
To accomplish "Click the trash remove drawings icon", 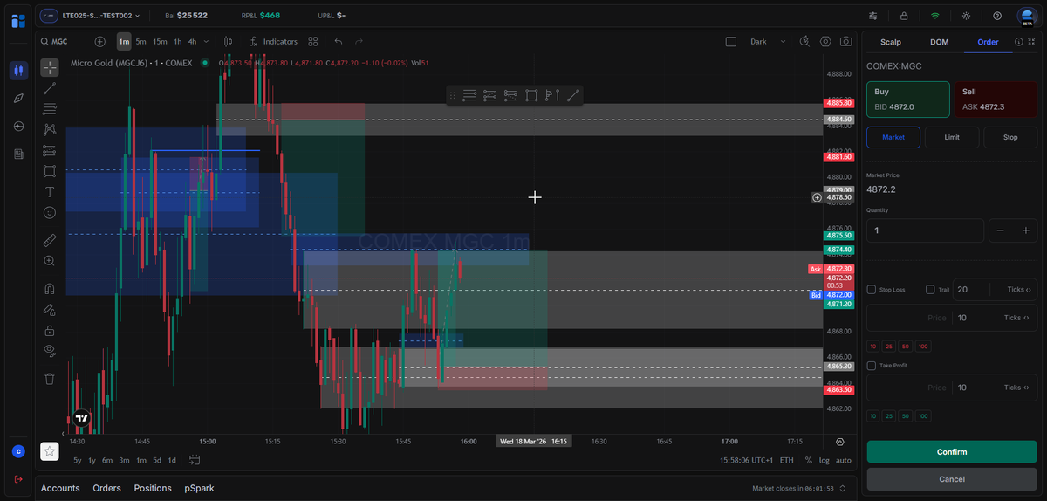I will click(50, 378).
